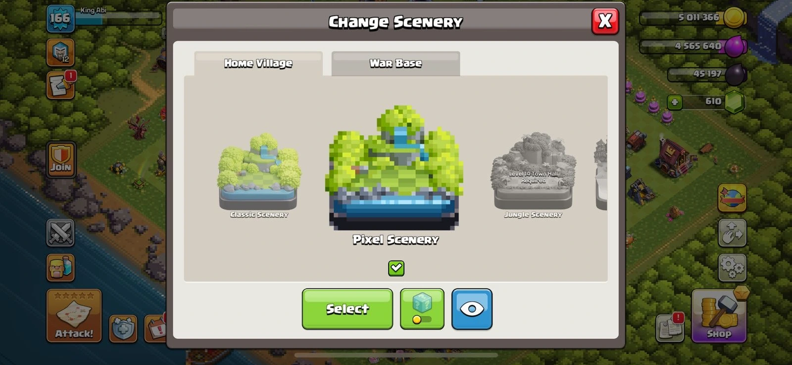The width and height of the screenshot is (792, 365).
Task: Choose the Classic Scenery thumbnail
Action: (259, 175)
